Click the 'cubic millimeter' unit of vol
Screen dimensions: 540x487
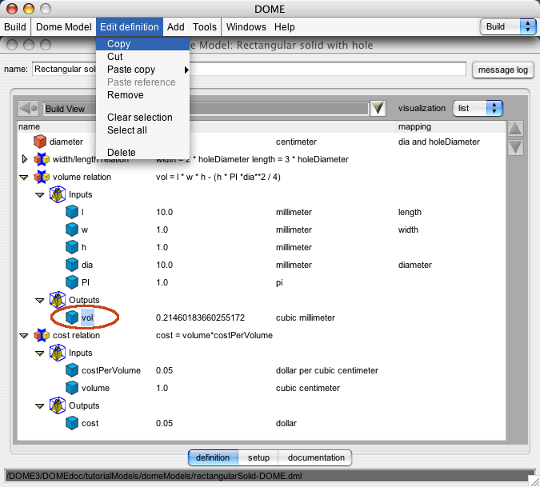tap(305, 317)
